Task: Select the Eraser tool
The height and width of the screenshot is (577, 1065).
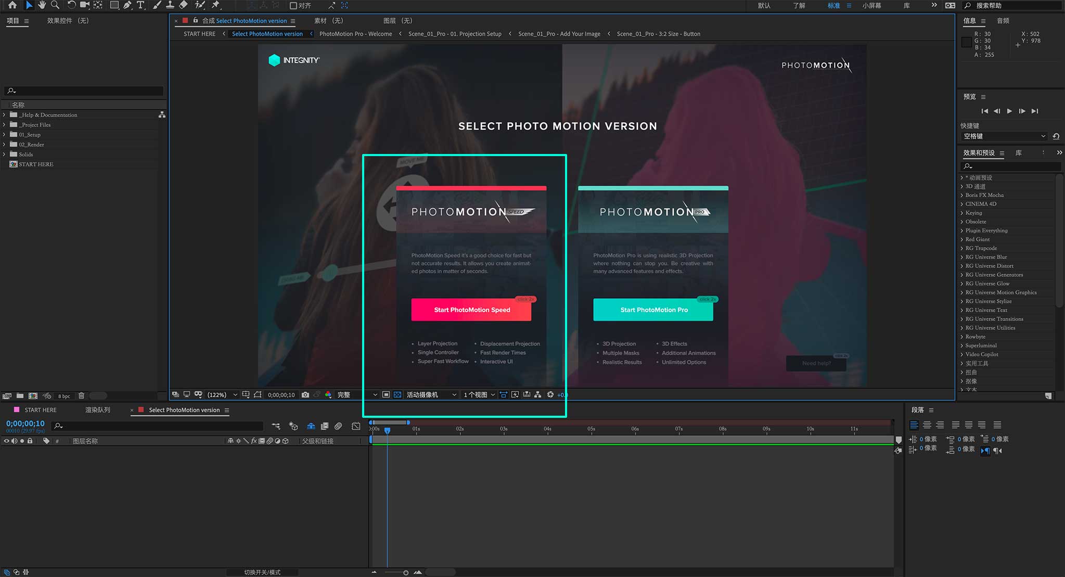Action: (x=183, y=5)
